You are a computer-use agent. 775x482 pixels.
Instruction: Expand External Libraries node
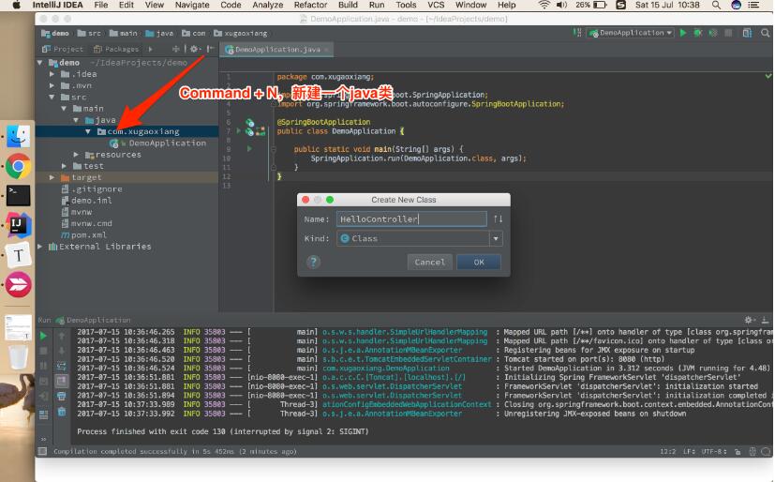point(40,247)
